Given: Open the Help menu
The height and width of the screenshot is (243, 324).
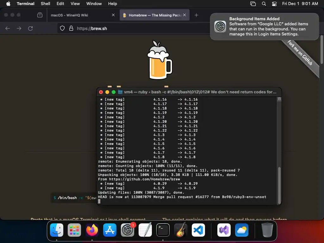Looking at the screenshot, I should 112,3.
